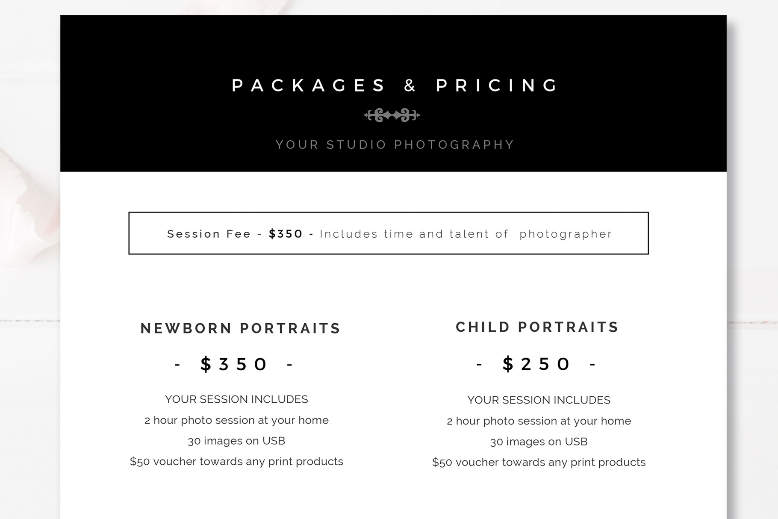The width and height of the screenshot is (778, 519).
Task: Click the Session Fee label
Action: pyautogui.click(x=209, y=234)
